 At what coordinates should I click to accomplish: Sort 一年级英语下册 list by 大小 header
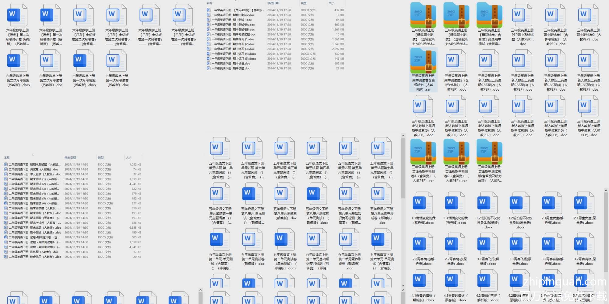point(332,3)
